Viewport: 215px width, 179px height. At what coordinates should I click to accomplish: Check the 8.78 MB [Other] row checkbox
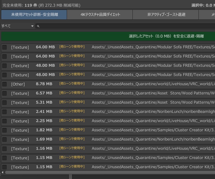tap(4, 84)
